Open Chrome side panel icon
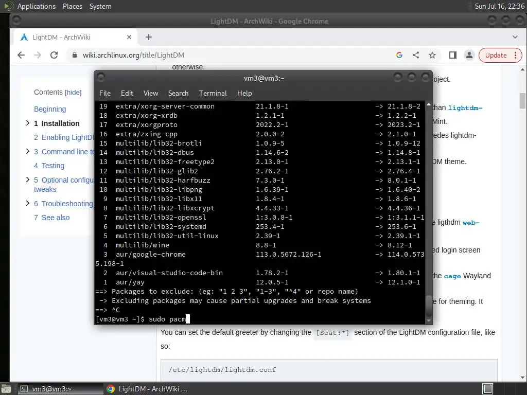 click(x=453, y=55)
